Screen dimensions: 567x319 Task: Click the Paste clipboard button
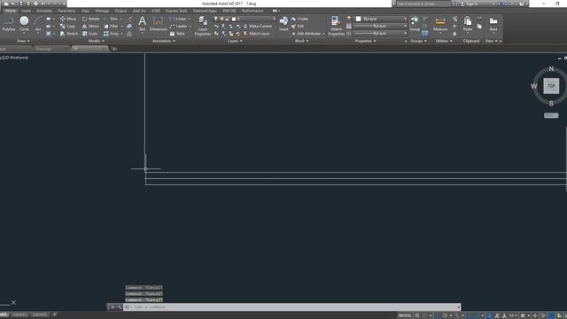pos(468,24)
